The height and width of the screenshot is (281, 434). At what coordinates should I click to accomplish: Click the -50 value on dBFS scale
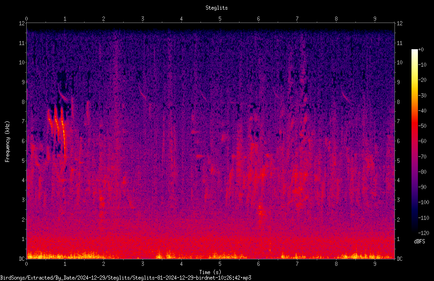(423, 126)
